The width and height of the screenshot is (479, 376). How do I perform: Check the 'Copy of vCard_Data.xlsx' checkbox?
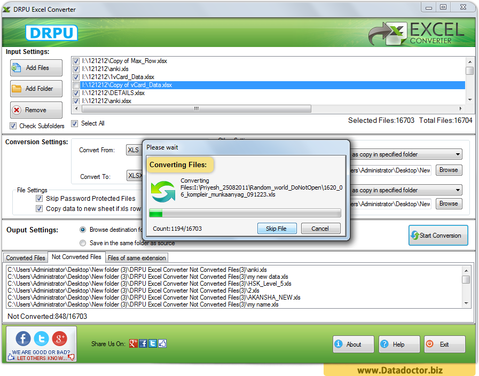point(76,85)
